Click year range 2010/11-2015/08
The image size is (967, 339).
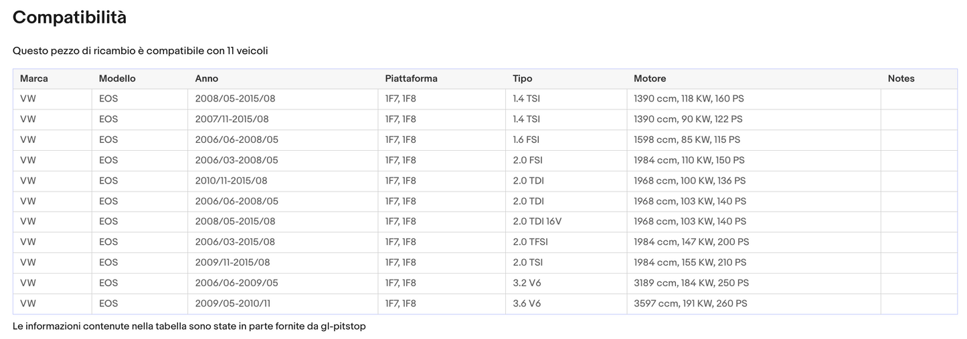(x=231, y=181)
